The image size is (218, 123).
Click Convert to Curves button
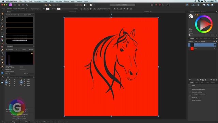pos(104,9)
